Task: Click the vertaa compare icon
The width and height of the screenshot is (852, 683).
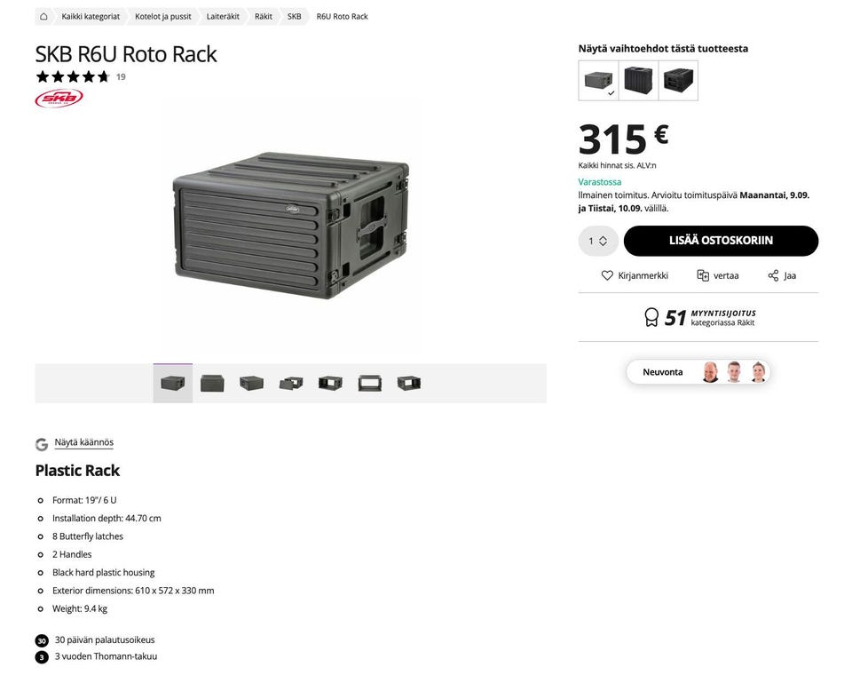Action: [x=703, y=275]
